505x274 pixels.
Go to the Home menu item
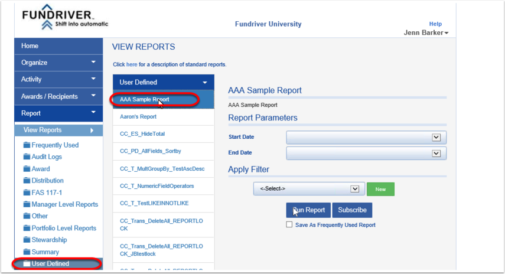point(58,45)
